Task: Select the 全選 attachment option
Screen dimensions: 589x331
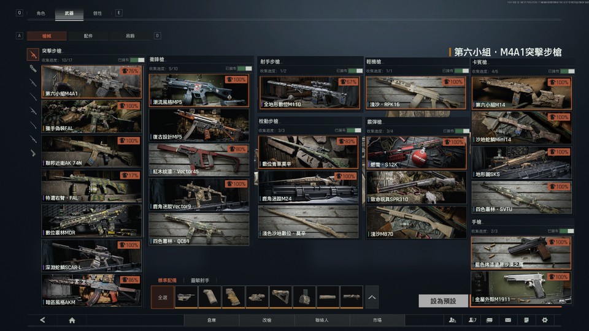Action: click(x=162, y=297)
